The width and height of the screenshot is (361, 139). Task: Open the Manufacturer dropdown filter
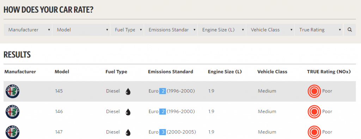28,30
